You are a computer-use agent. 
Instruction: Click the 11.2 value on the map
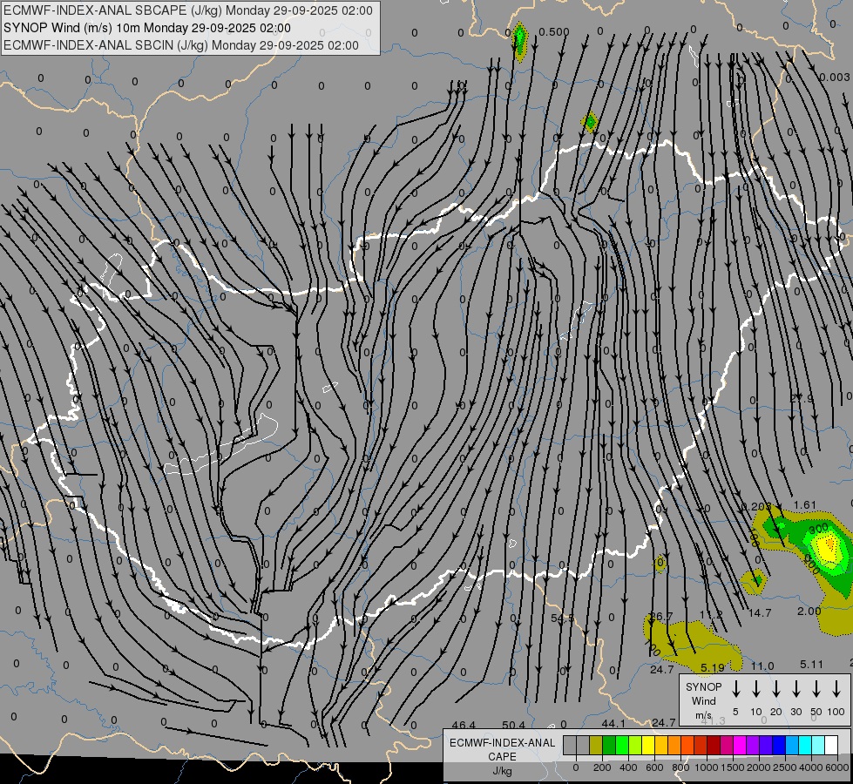pyautogui.click(x=711, y=615)
